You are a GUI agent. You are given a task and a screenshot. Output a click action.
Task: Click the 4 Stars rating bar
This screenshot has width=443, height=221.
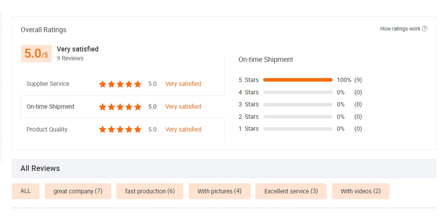(x=298, y=92)
